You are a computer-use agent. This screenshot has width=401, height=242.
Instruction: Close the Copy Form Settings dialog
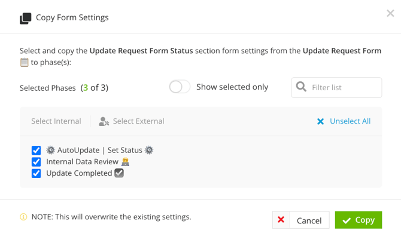point(390,13)
